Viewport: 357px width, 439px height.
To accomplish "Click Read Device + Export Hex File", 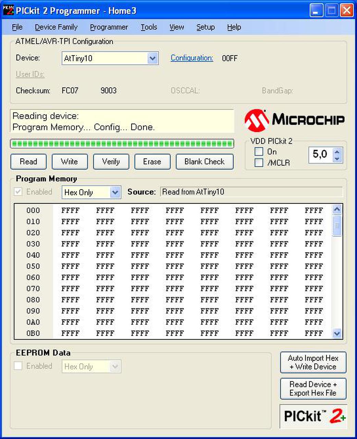I will tap(313, 389).
